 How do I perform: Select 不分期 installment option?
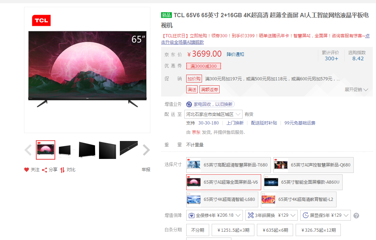tap(198, 230)
